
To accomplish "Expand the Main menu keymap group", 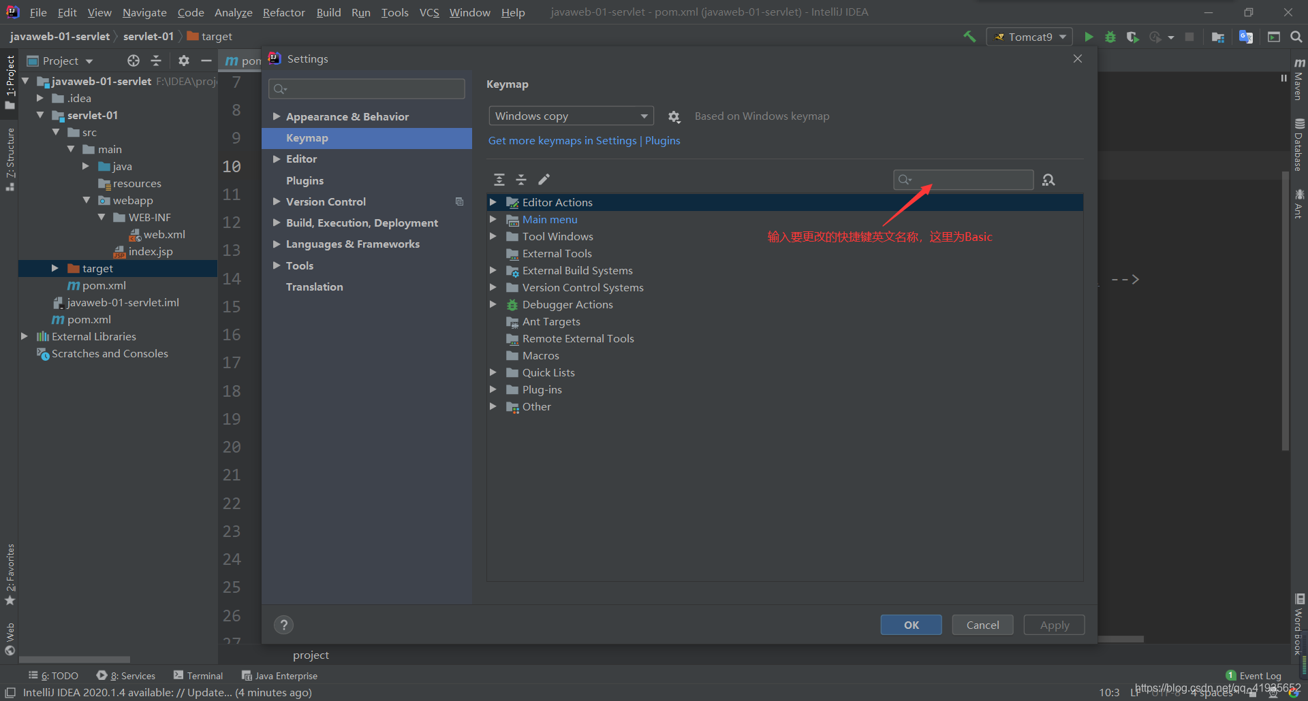I will [x=493, y=219].
